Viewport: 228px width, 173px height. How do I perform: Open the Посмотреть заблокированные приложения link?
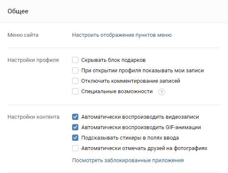tap(128, 160)
